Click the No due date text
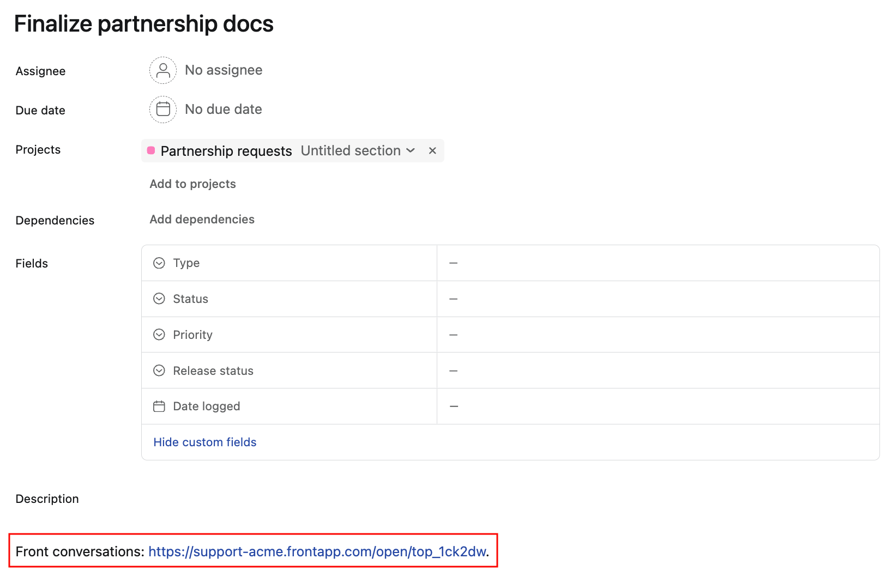Screen dimensions: 892x583 click(x=223, y=110)
